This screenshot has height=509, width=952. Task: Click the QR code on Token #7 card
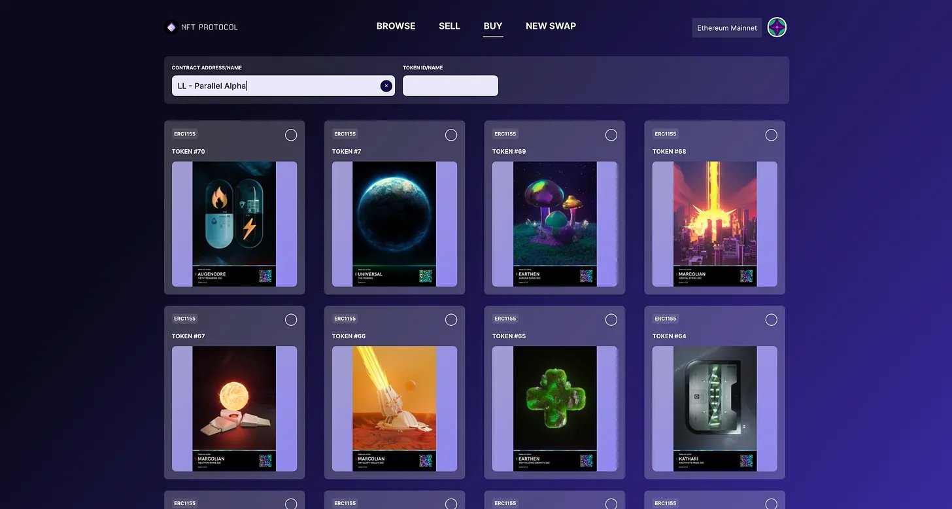point(426,276)
